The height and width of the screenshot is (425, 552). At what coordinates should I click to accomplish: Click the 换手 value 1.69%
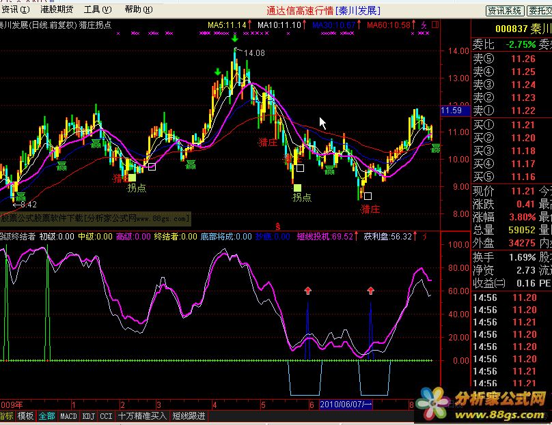tap(523, 257)
